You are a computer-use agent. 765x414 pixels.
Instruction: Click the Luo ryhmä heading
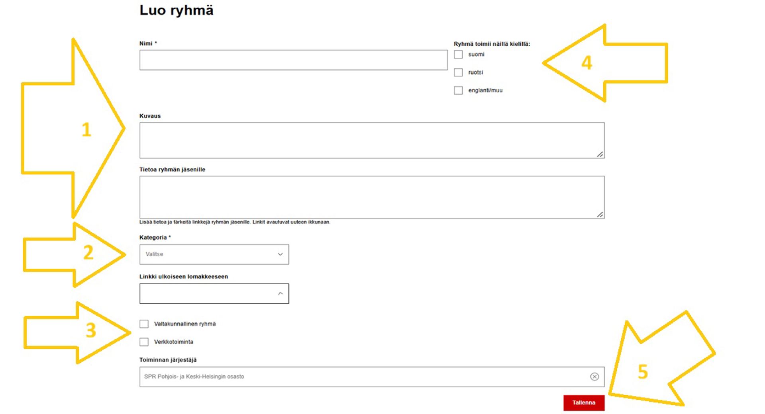tap(176, 10)
